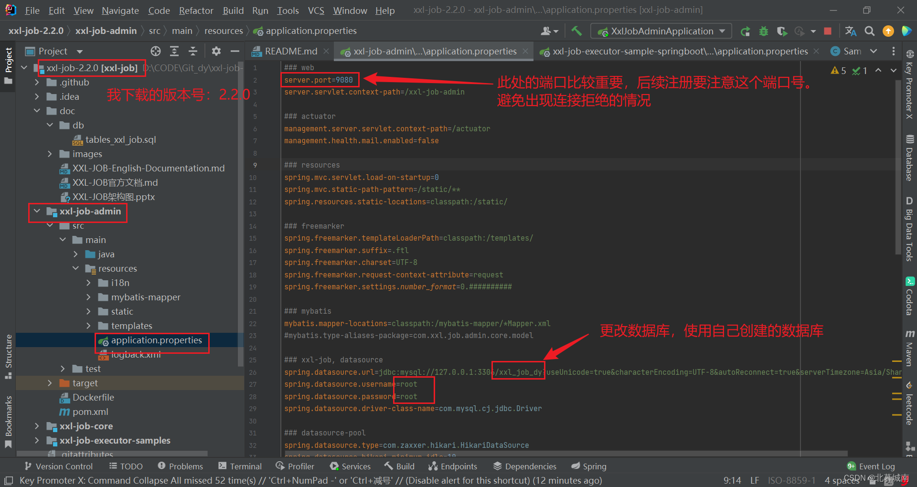Screen dimensions: 917x487
Task: Open the Services tool window
Action: pyautogui.click(x=350, y=466)
